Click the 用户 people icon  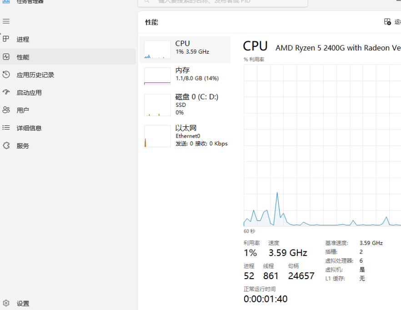click(x=6, y=110)
